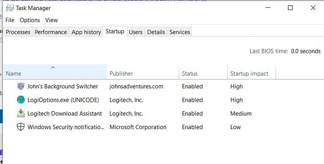Minimize the Task Manager window

(x=268, y=8)
